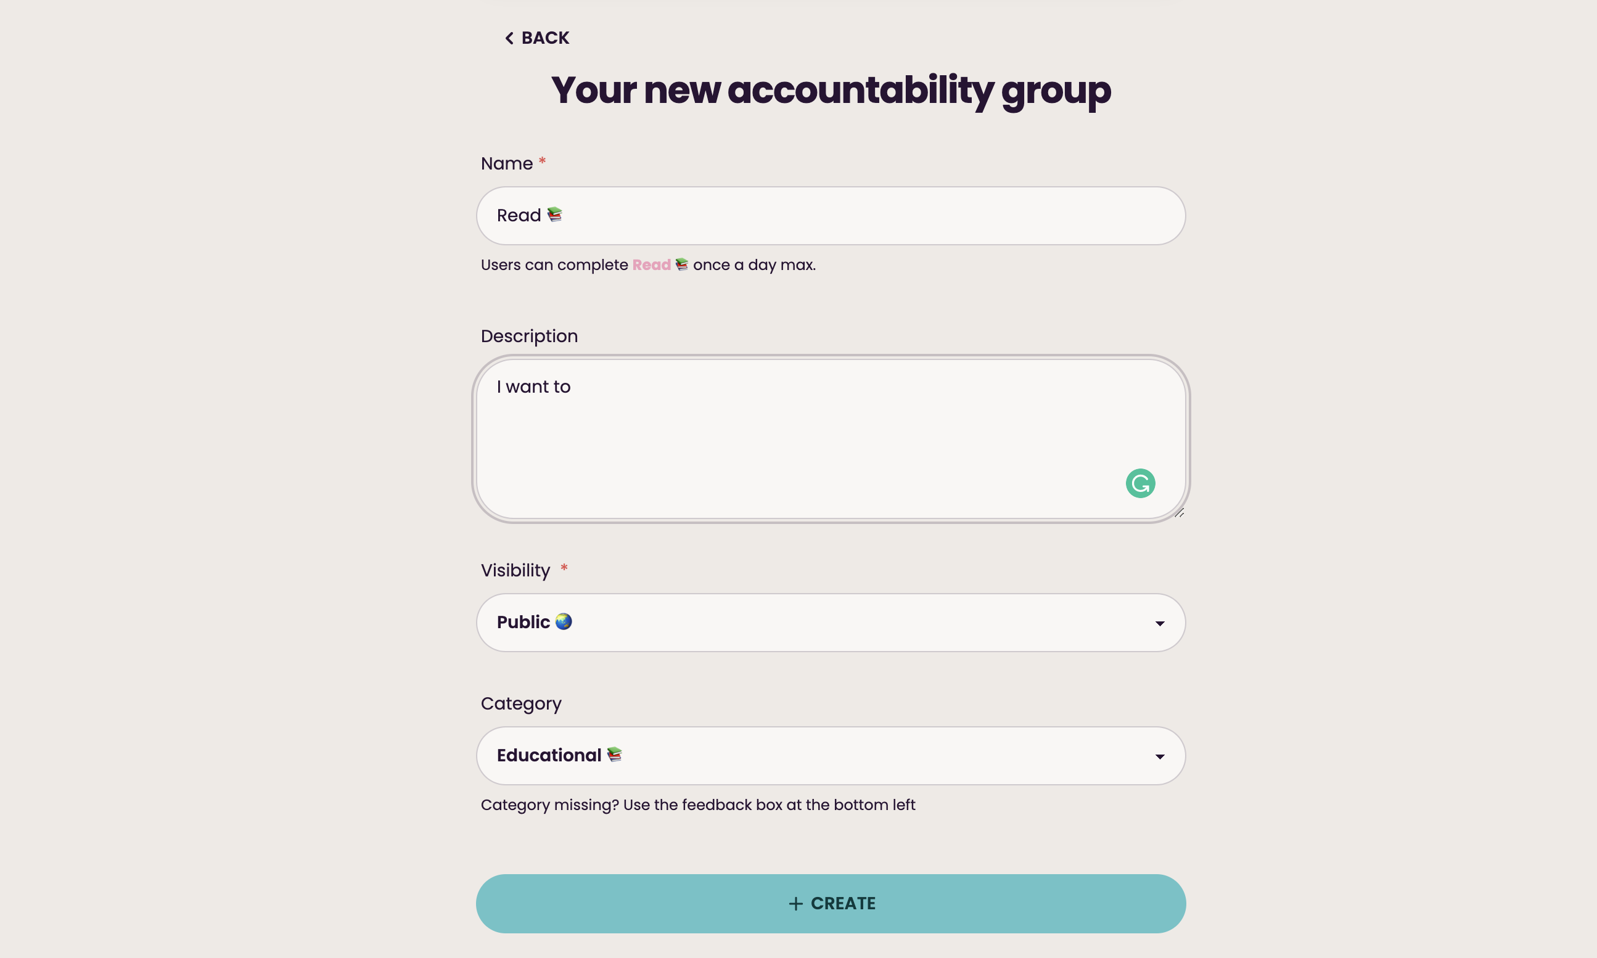Click the pink Read text in the helper line
Viewport: 1597px width, 958px height.
tap(651, 264)
